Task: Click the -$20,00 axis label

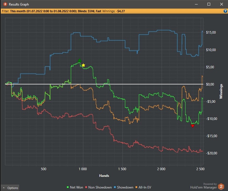Action: 211,153
